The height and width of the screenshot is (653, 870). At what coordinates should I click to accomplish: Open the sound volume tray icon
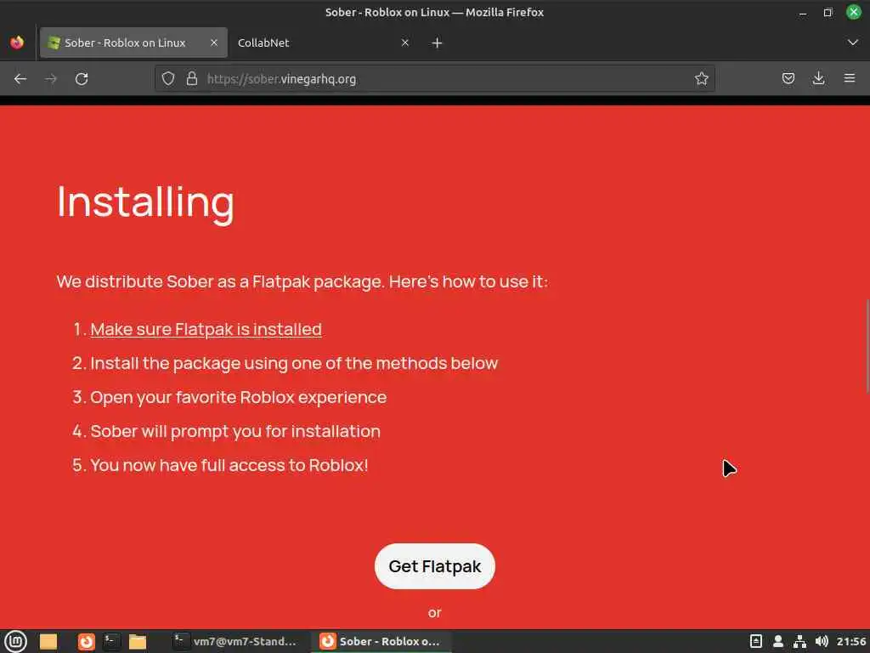(x=822, y=641)
